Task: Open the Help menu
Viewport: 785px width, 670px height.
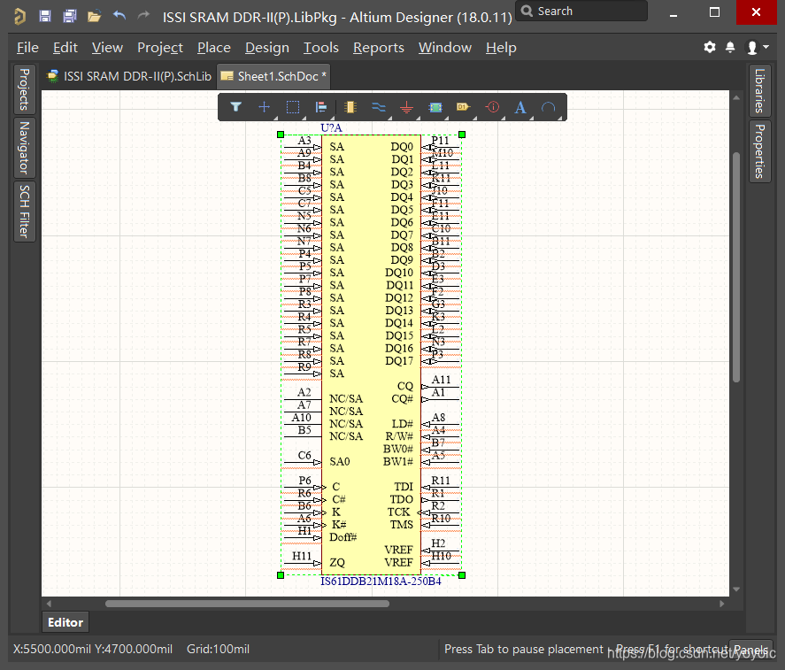Action: 501,48
